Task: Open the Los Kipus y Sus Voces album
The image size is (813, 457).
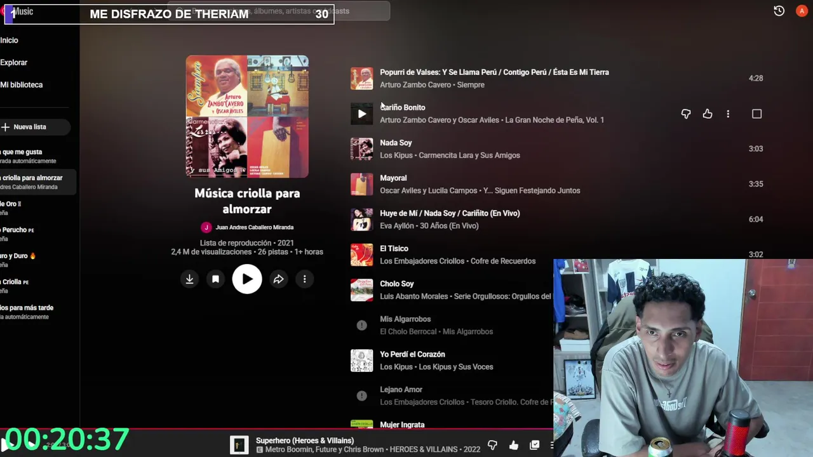Action: tap(456, 367)
